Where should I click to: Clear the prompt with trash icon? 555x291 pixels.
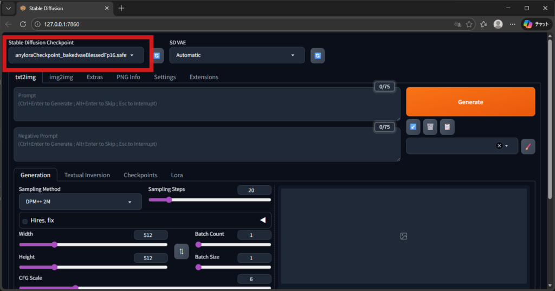coord(430,127)
